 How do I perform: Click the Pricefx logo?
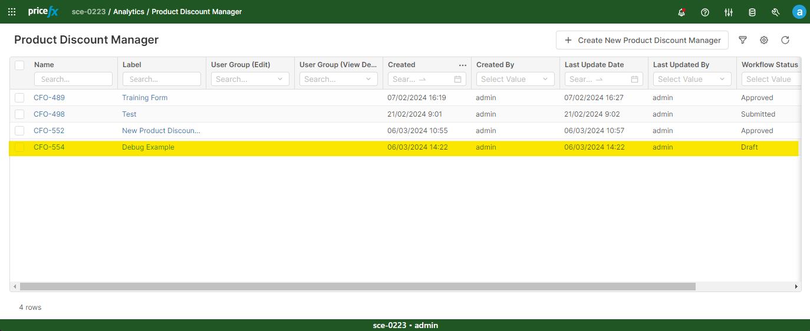pos(43,12)
